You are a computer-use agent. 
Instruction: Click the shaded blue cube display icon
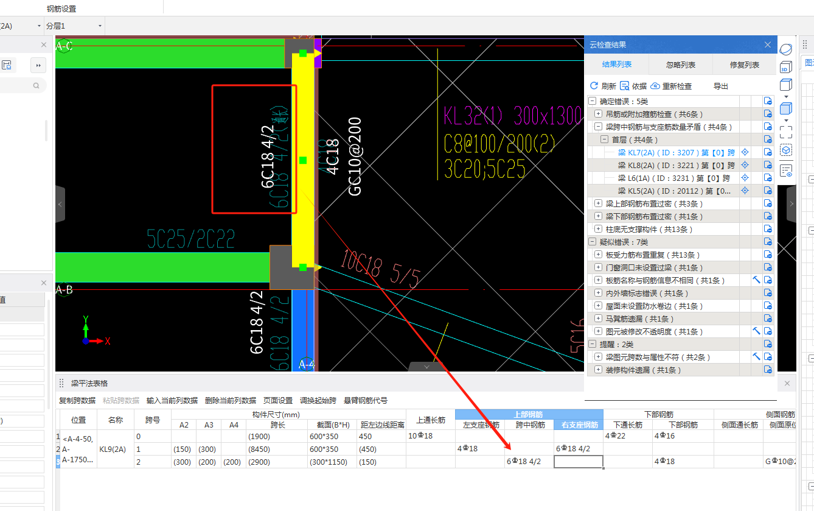pos(786,109)
